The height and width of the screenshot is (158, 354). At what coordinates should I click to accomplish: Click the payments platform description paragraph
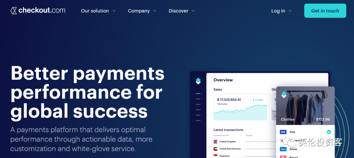tap(81, 139)
